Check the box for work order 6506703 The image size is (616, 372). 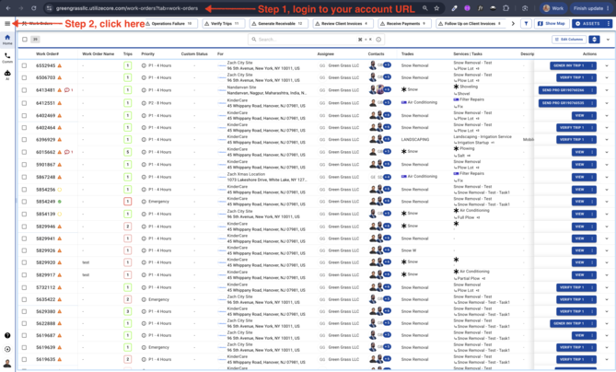24,77
